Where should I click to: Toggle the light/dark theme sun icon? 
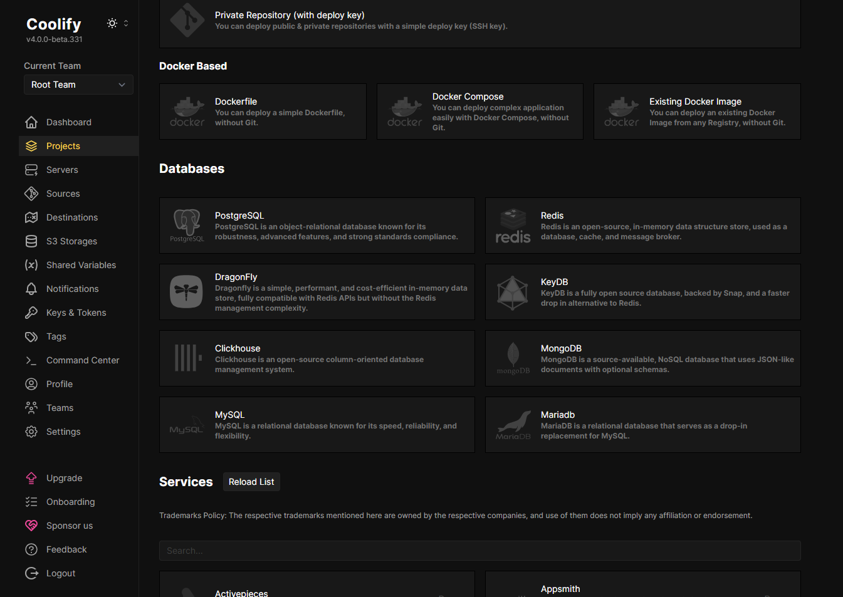point(112,23)
